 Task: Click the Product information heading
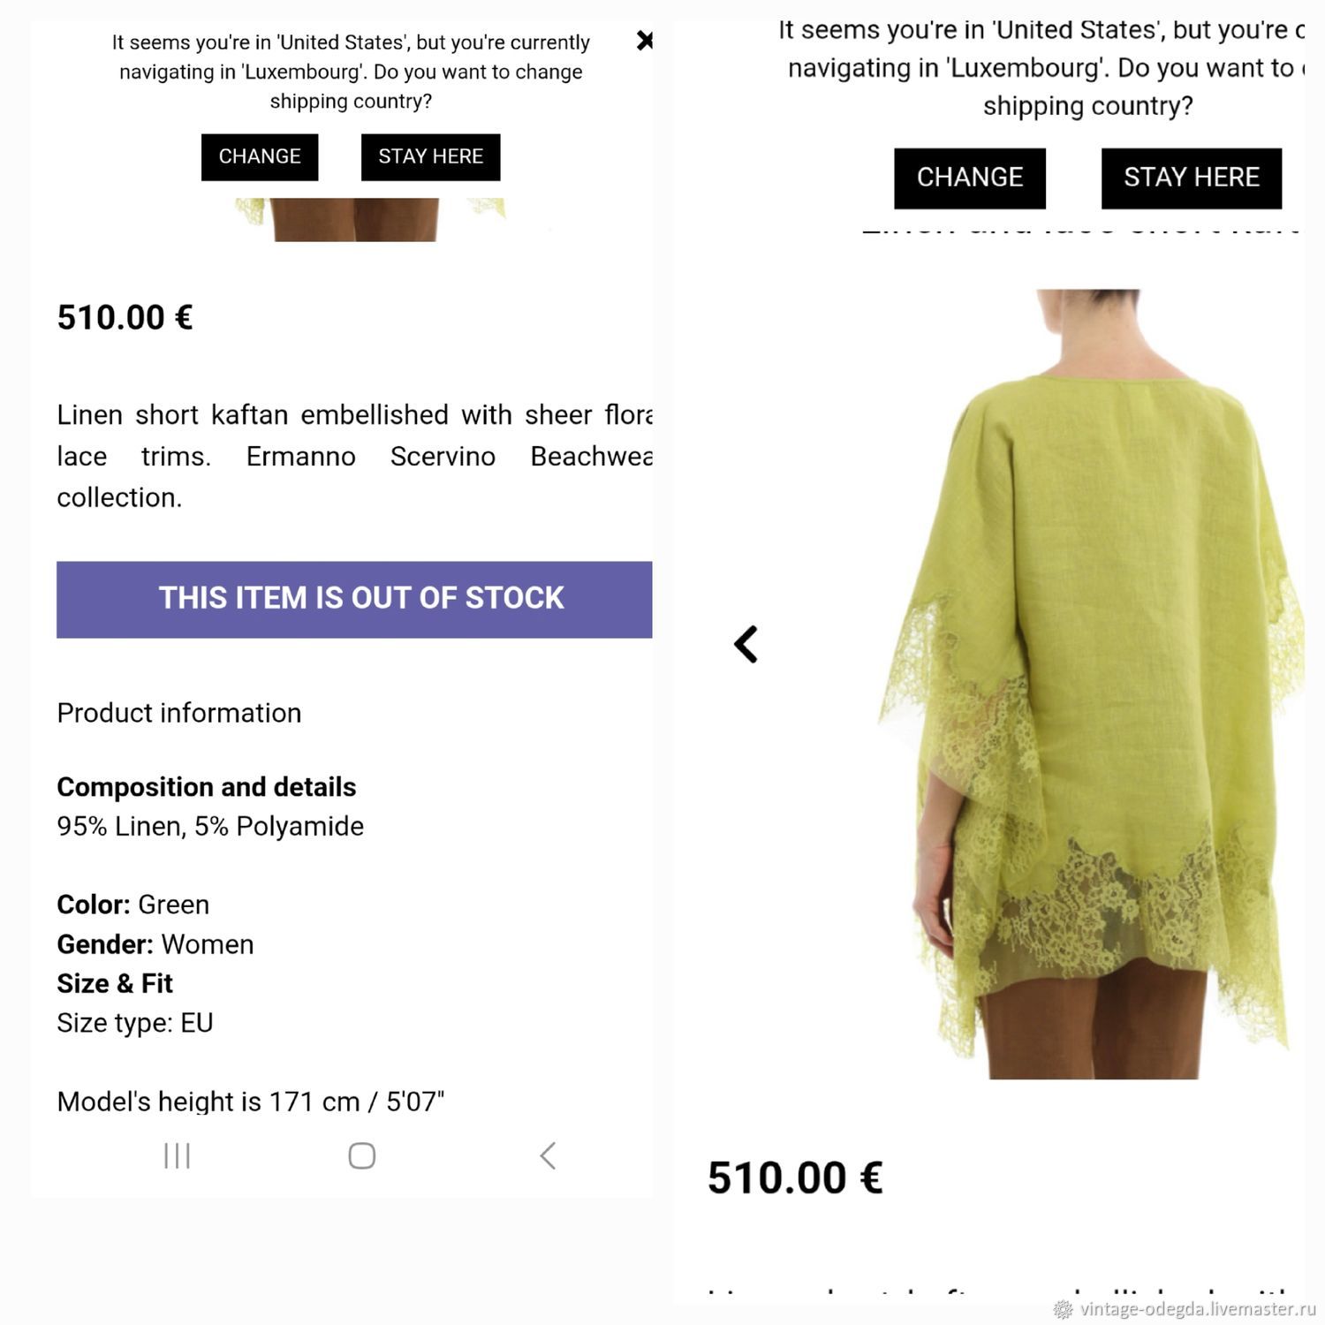[x=179, y=713]
